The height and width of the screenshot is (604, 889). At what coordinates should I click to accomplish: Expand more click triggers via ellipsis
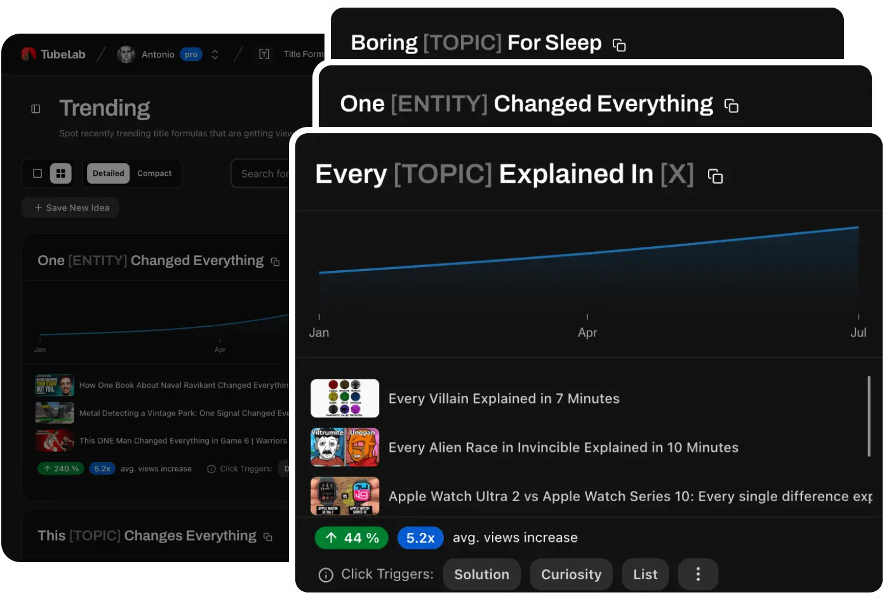click(698, 574)
